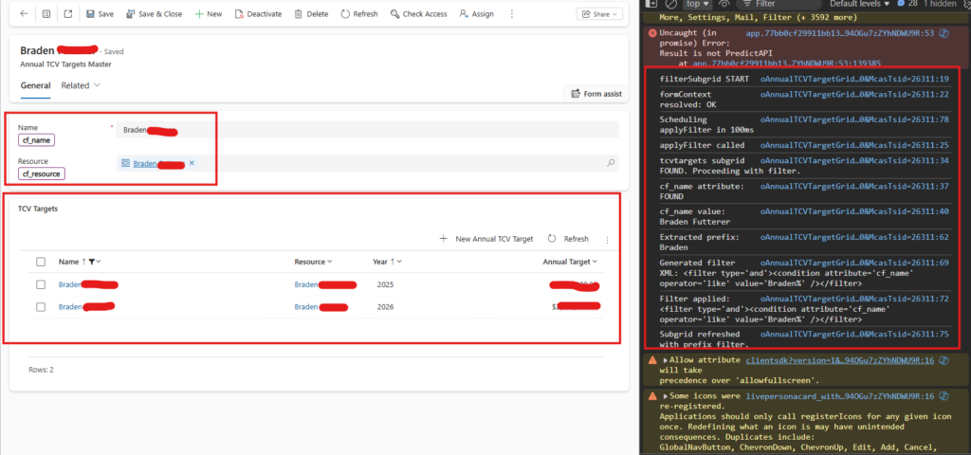The image size is (971, 455).
Task: Check the 2026 row checkbox
Action: (40, 307)
